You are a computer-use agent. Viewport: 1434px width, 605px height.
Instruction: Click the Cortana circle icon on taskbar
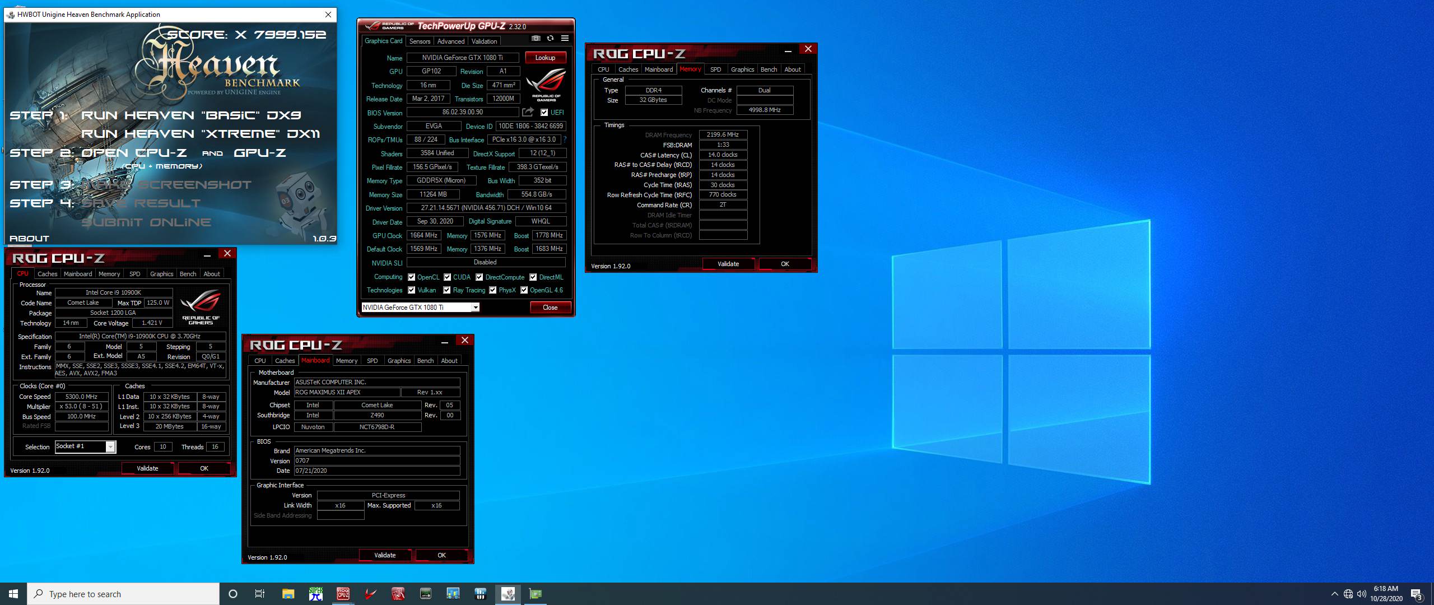point(233,594)
